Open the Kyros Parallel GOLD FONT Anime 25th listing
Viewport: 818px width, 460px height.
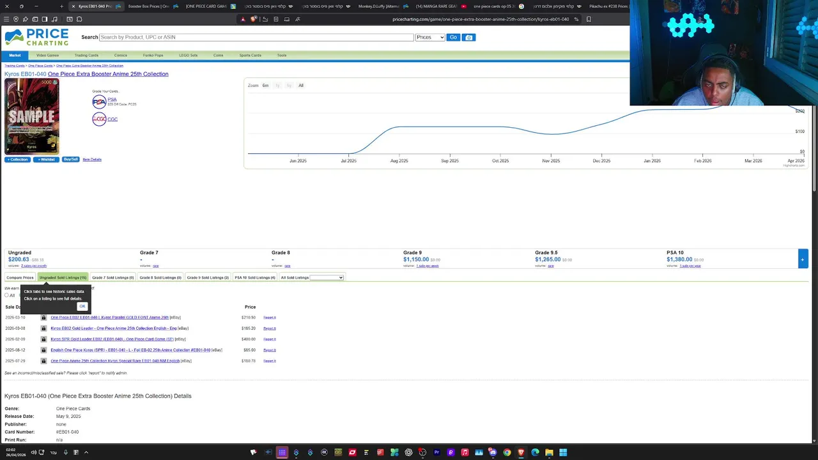pyautogui.click(x=110, y=318)
